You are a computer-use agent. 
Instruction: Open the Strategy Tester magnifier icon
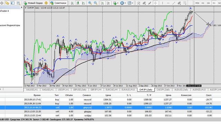click(18, 3)
